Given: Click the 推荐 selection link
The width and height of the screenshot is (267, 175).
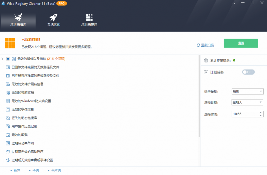Looking at the screenshot, I should pos(17,171).
